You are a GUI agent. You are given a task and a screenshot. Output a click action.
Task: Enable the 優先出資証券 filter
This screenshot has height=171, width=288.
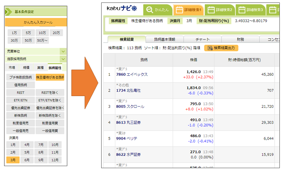pyautogui.click(x=20, y=108)
